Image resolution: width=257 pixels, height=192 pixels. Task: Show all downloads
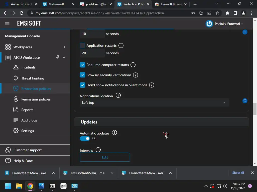click(238, 173)
